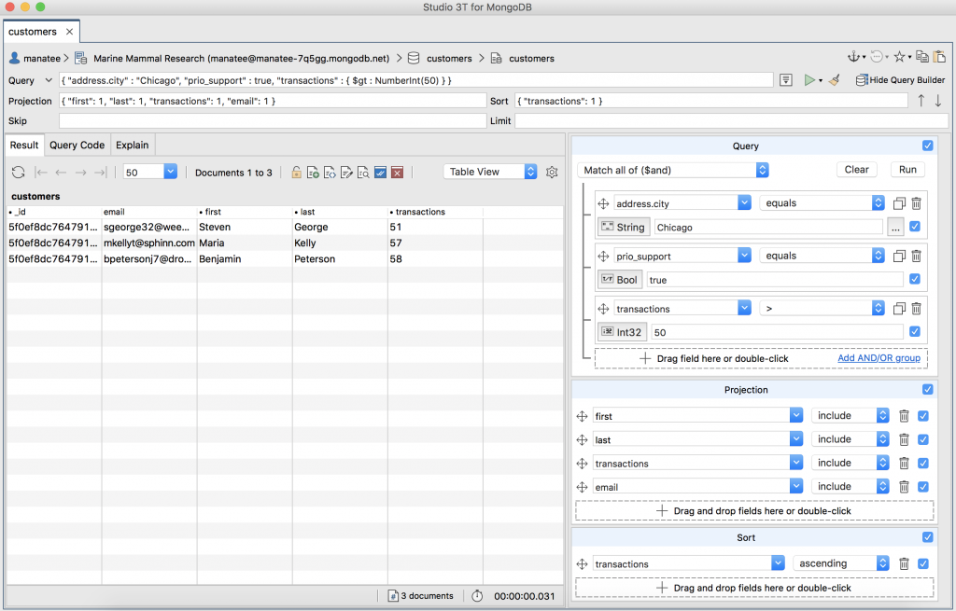Click the Run button in Query Builder
This screenshot has height=611, width=956.
(907, 170)
